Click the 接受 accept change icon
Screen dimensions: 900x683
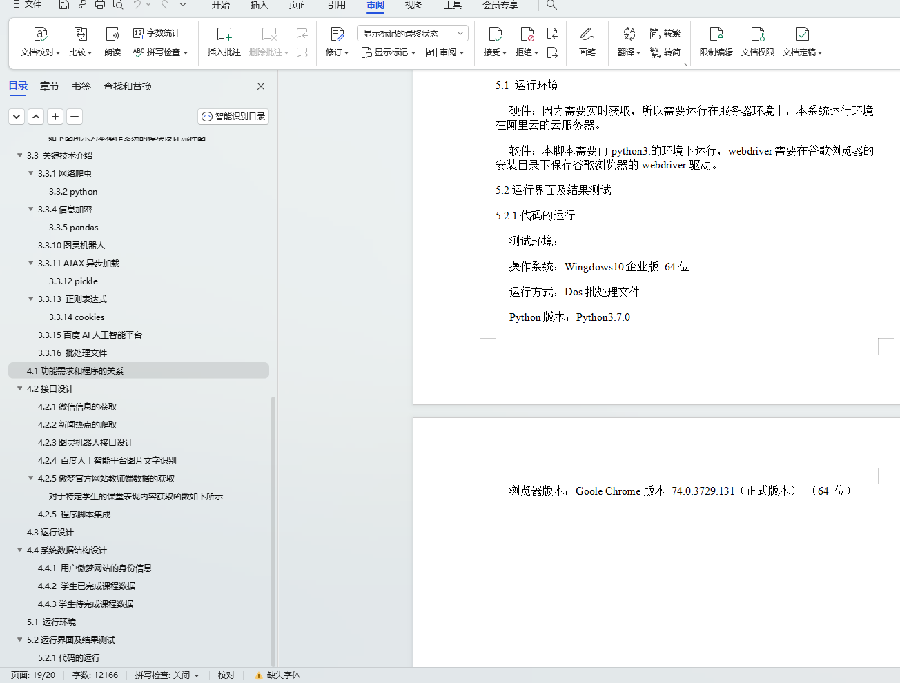pyautogui.click(x=495, y=34)
